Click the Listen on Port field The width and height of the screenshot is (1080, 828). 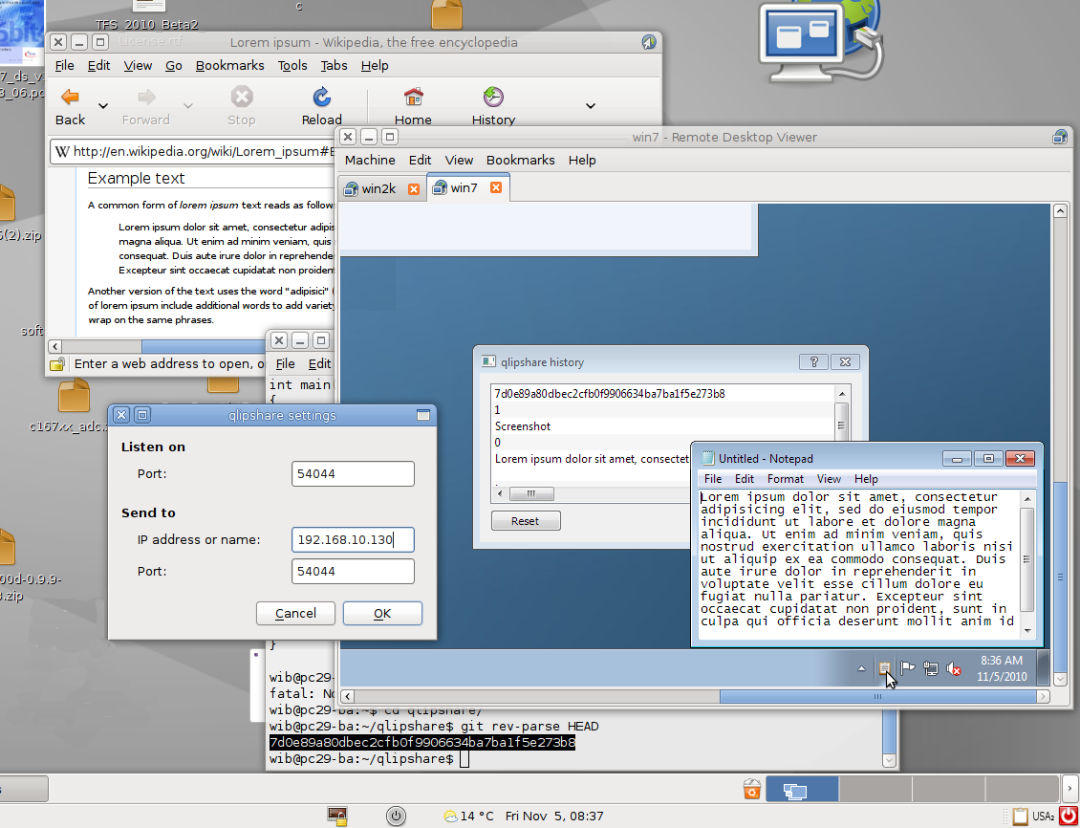(353, 474)
